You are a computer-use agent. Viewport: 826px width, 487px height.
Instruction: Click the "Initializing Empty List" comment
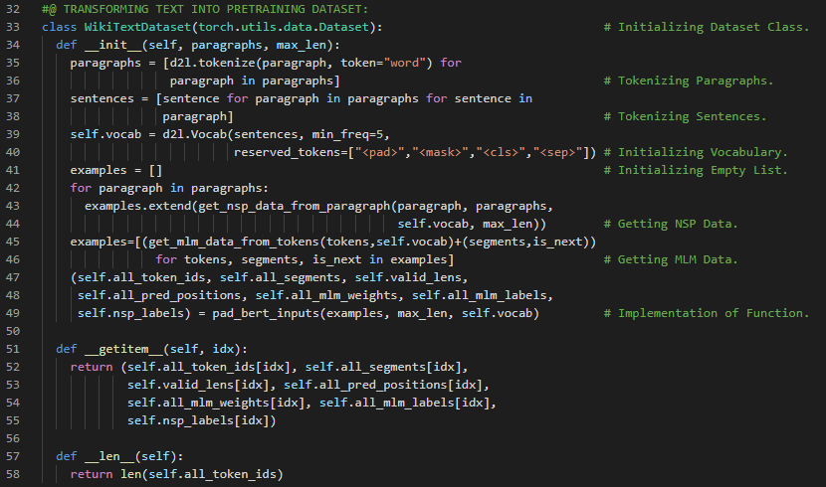(x=702, y=170)
